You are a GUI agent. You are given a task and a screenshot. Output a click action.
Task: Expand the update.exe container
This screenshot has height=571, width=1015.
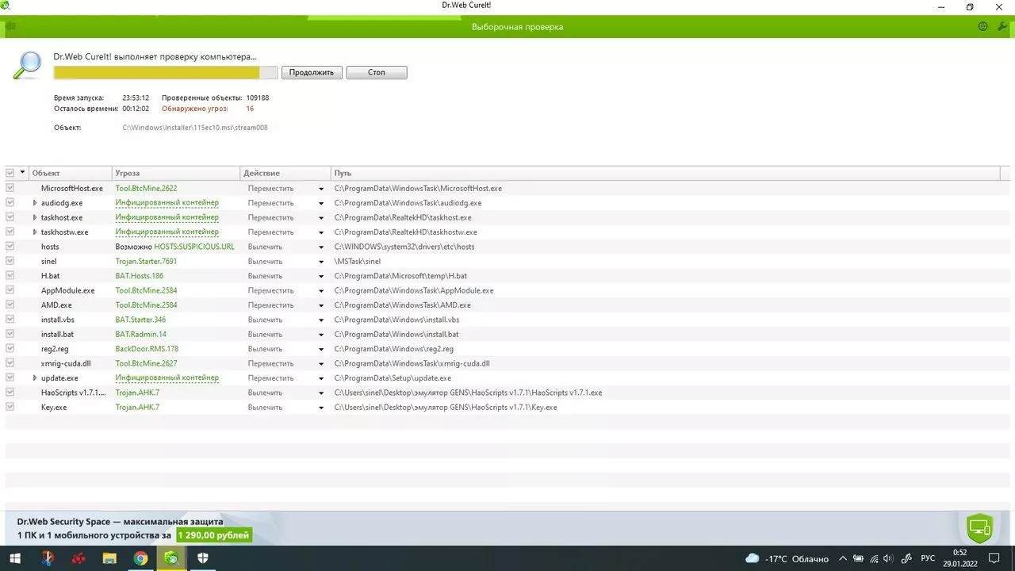tap(35, 378)
